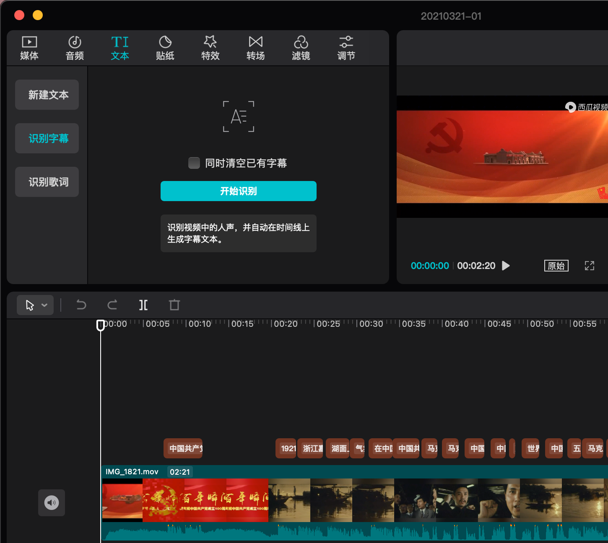The image size is (608, 543).
Task: Open the 滤镜 filters panel
Action: tap(301, 47)
